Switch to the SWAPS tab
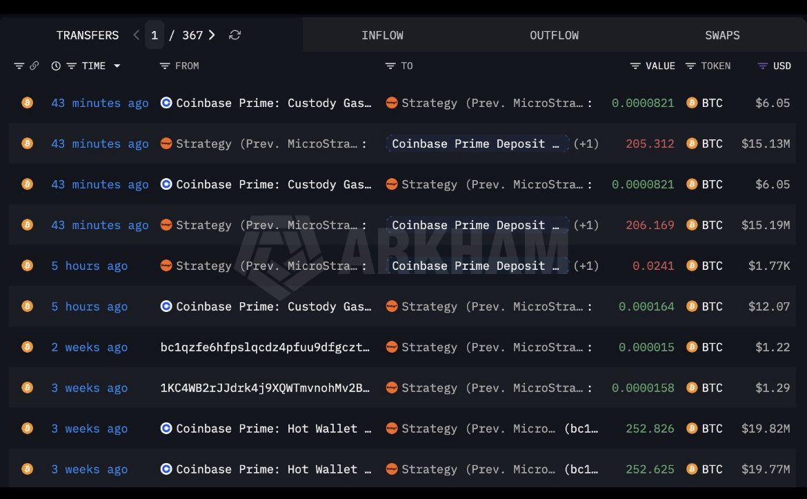 [x=722, y=35]
